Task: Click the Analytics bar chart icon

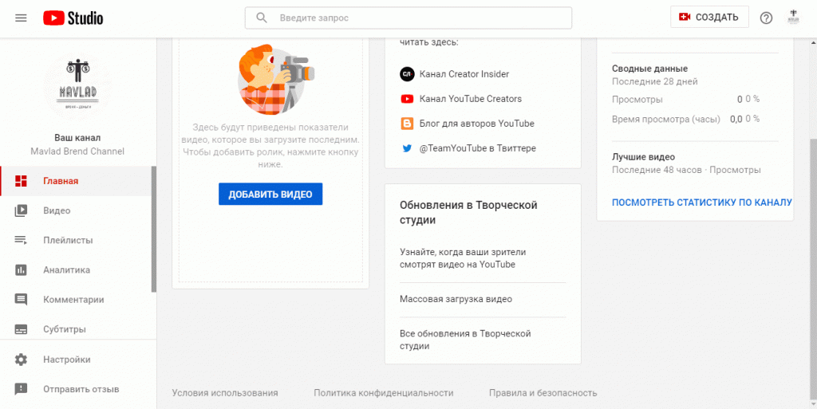Action: point(22,270)
